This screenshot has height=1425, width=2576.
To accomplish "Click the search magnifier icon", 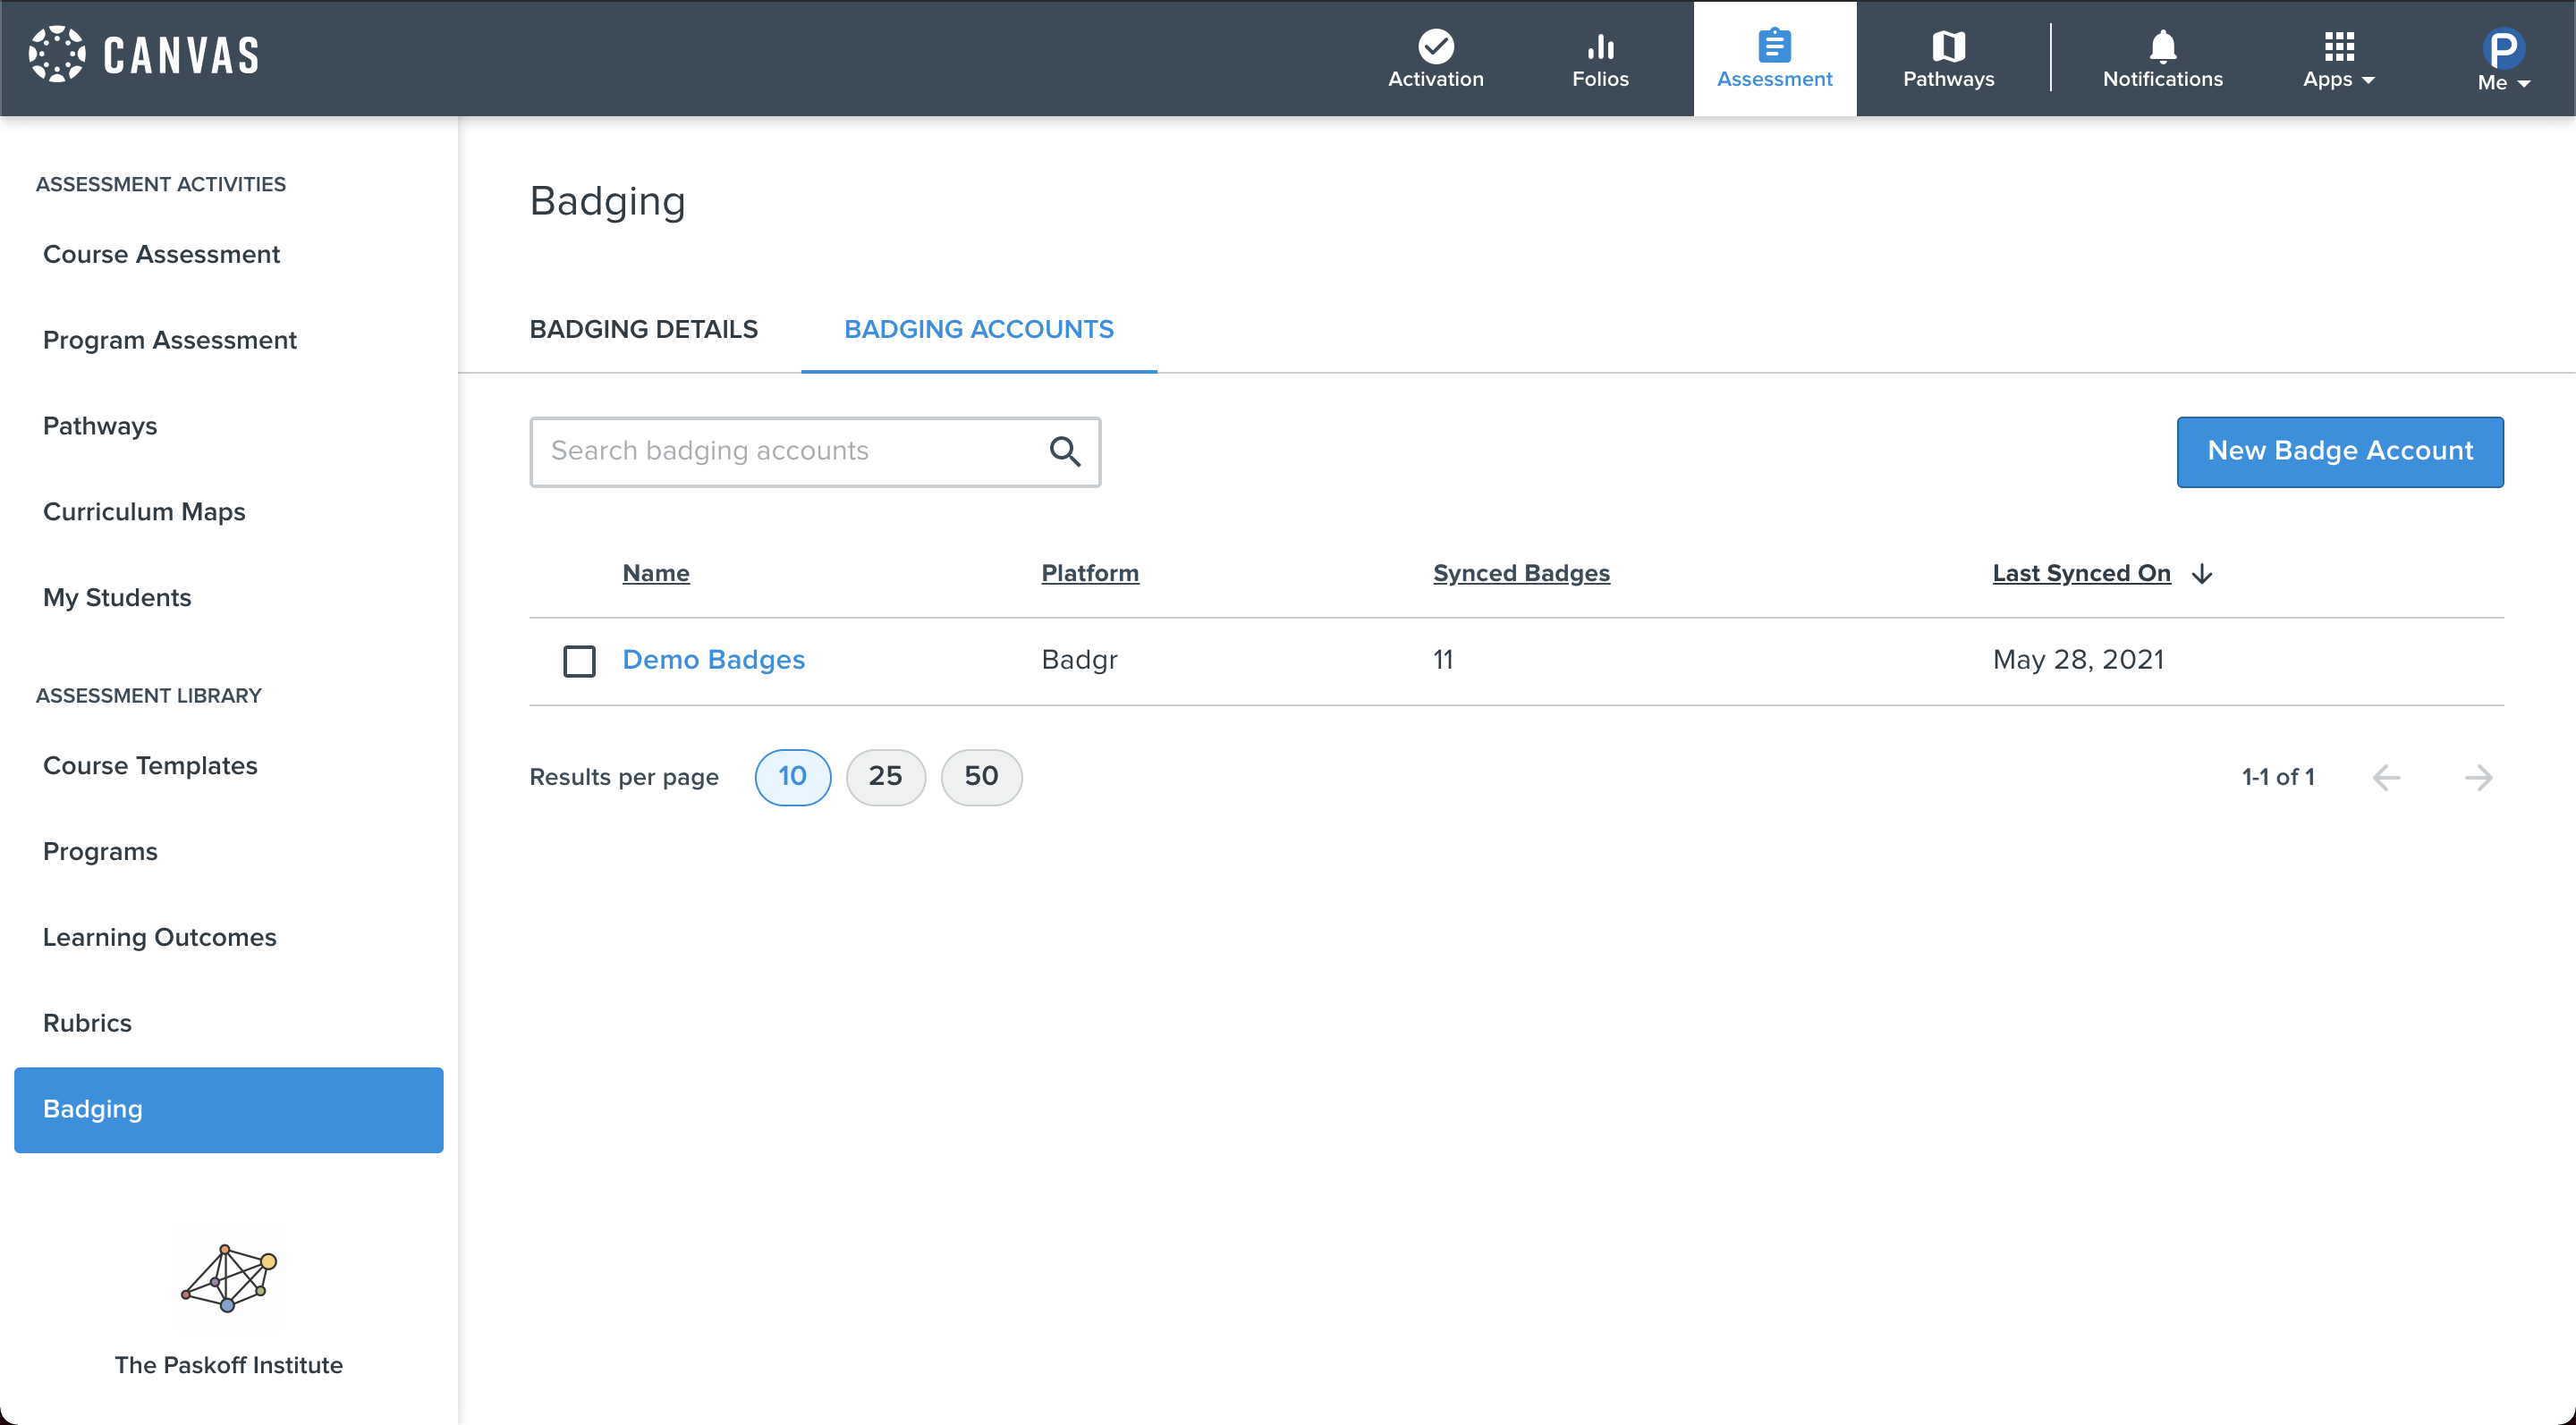I will coord(1065,451).
